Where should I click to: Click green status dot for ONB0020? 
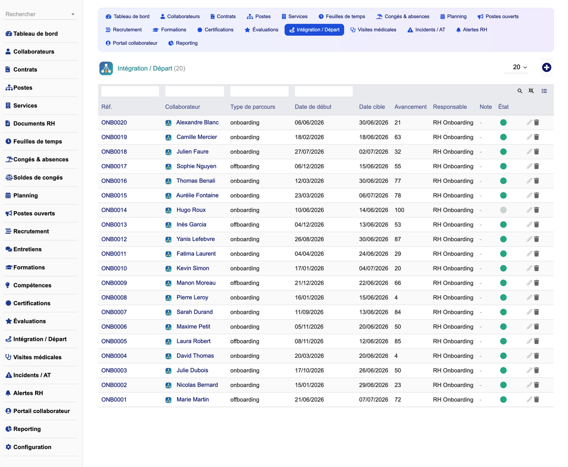pos(503,122)
